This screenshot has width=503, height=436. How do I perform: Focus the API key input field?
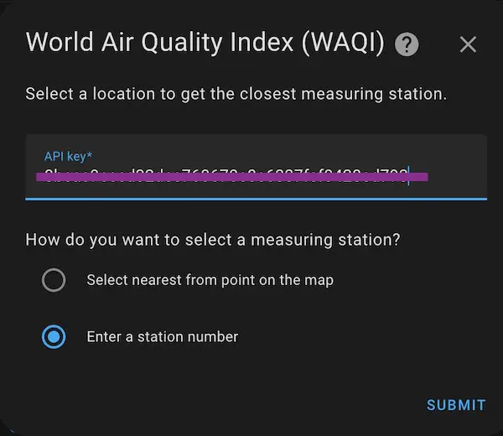[x=256, y=167]
